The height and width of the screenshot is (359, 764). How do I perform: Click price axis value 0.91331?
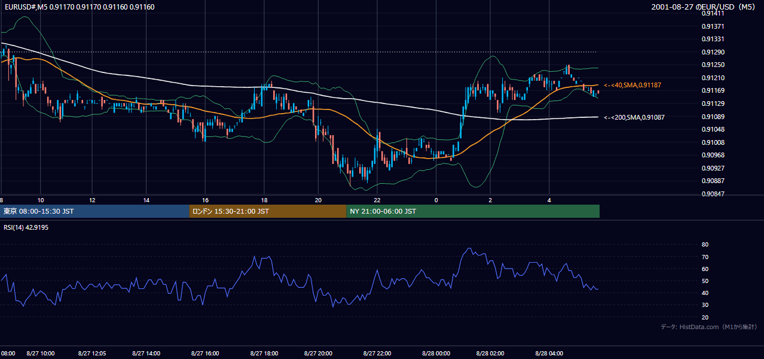coord(714,39)
